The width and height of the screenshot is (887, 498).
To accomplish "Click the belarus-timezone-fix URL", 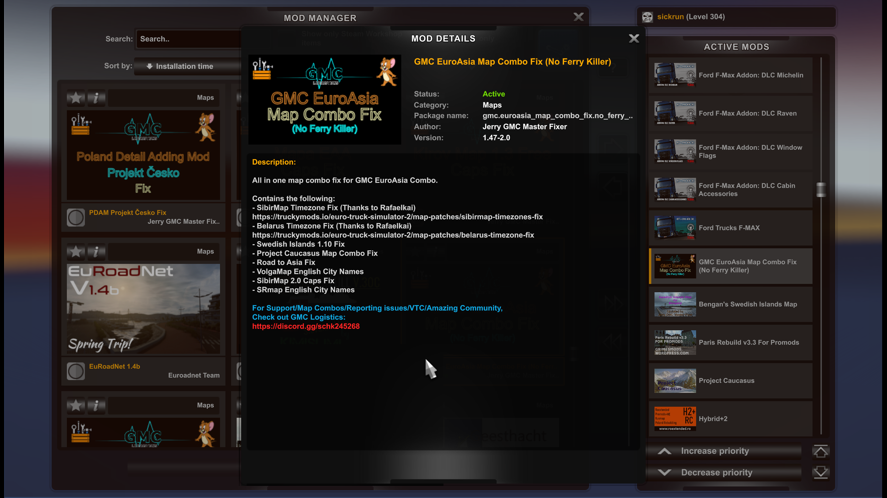I will (x=393, y=235).
